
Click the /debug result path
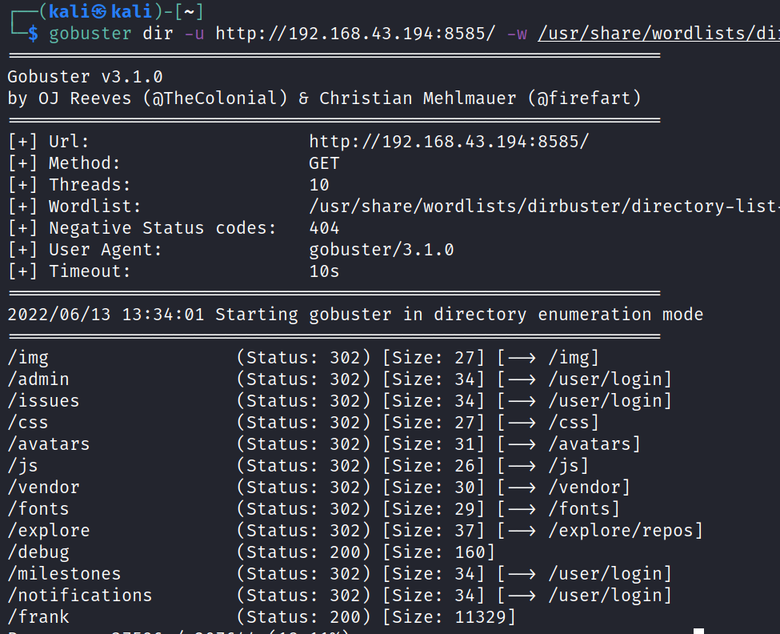pos(38,552)
